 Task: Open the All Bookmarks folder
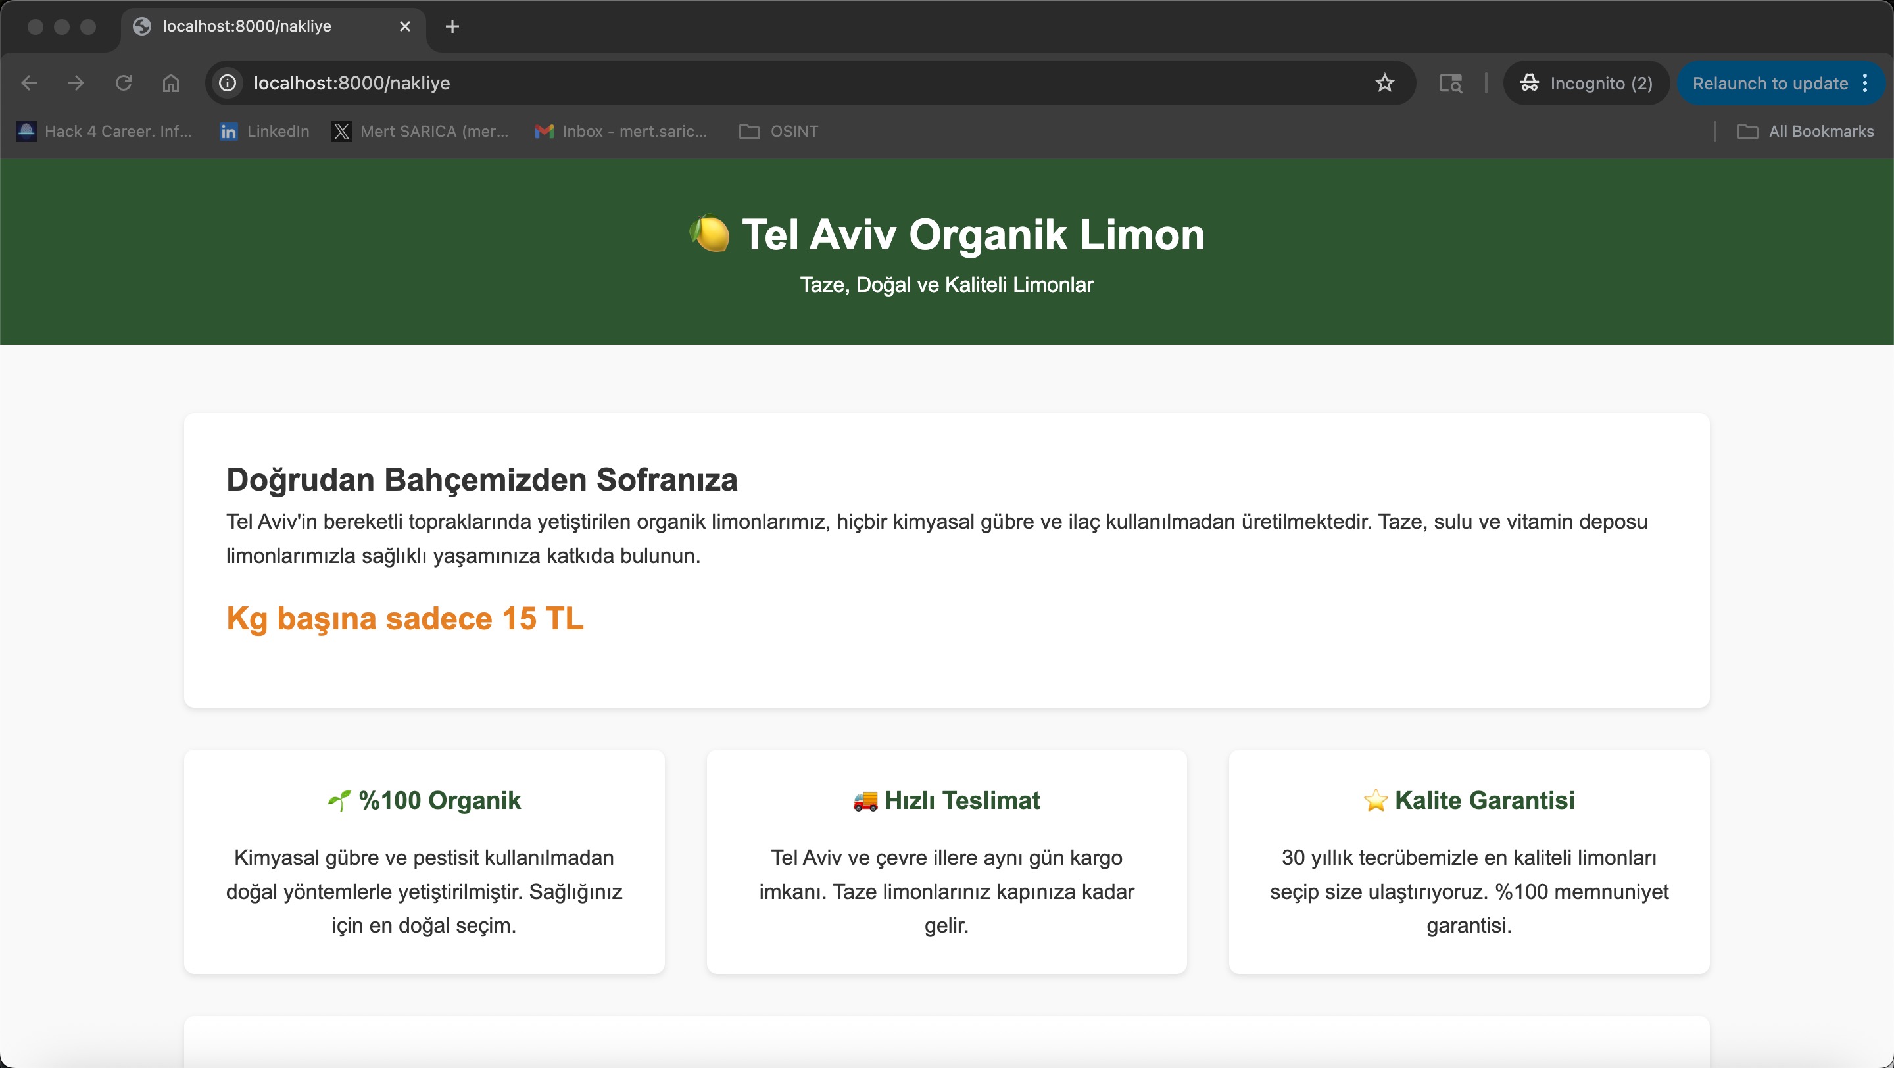click(x=1805, y=131)
